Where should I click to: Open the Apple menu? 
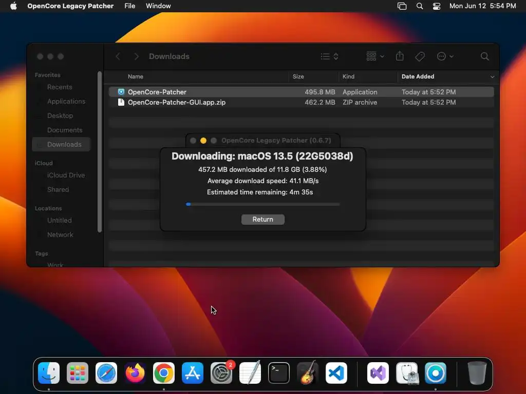click(x=13, y=6)
